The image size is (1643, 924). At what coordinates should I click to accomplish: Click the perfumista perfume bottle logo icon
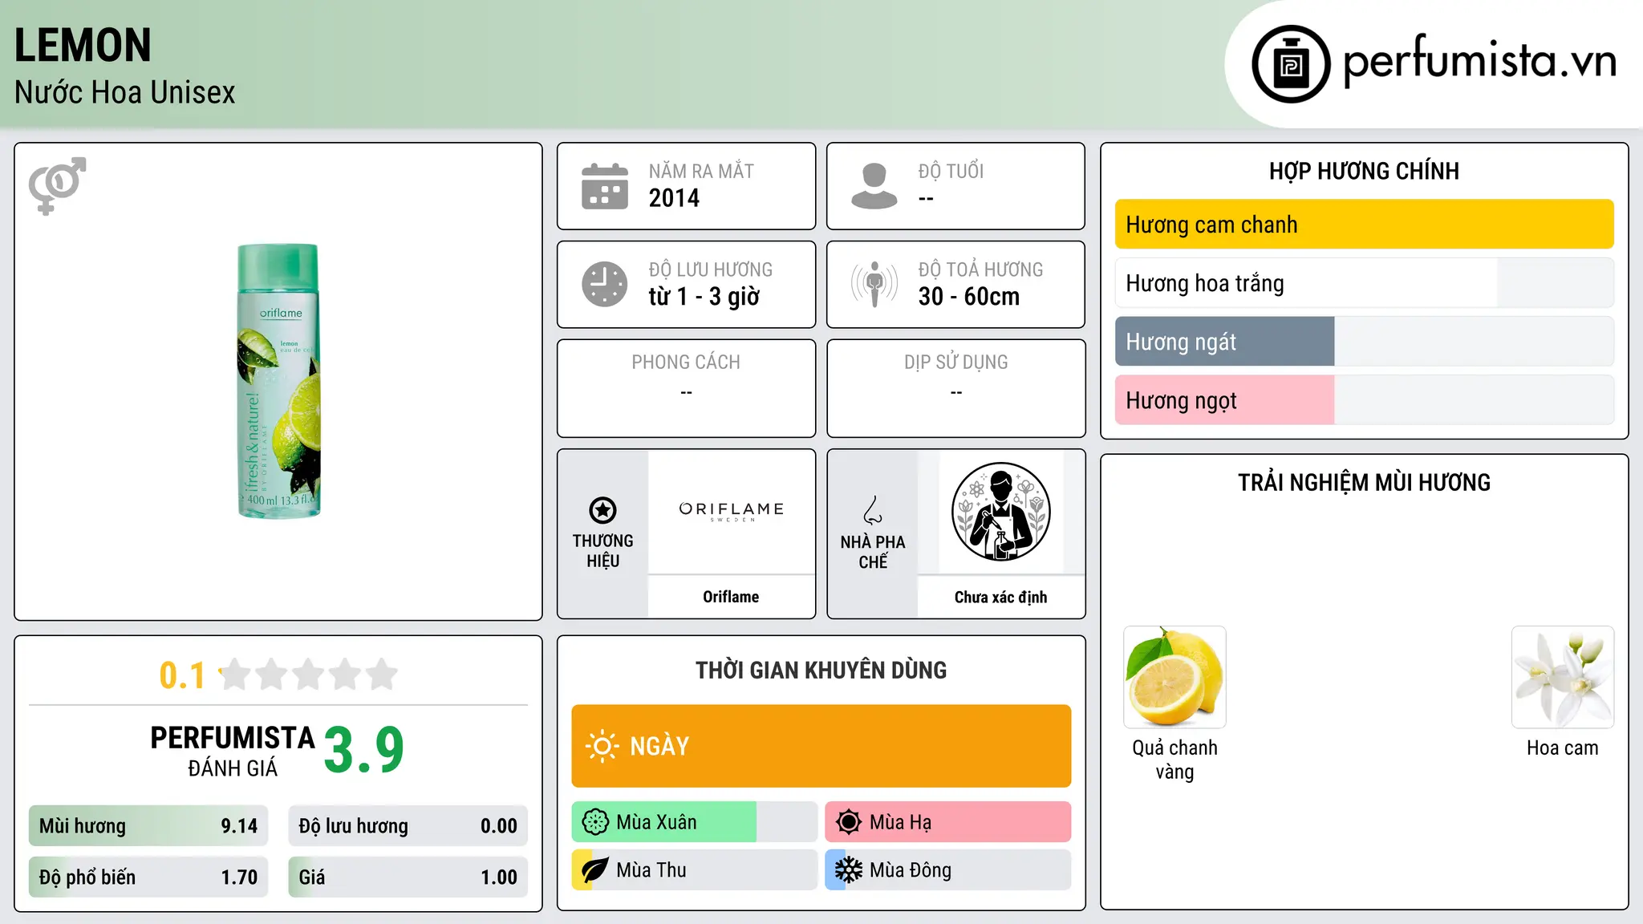[x=1291, y=64]
